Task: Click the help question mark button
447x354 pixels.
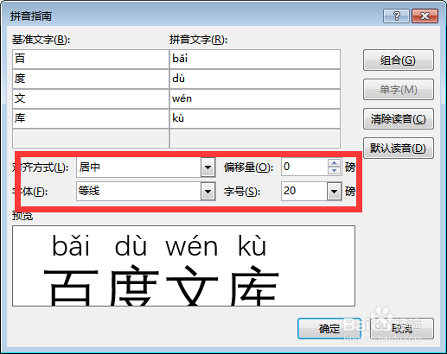Action: coord(396,16)
